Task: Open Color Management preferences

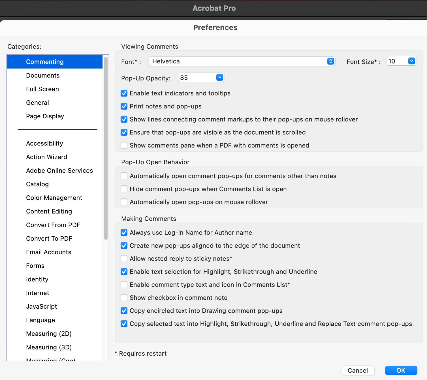Action: click(54, 198)
